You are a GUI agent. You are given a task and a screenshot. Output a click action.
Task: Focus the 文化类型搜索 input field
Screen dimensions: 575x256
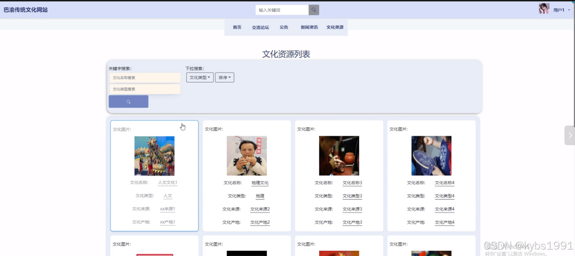(x=145, y=89)
